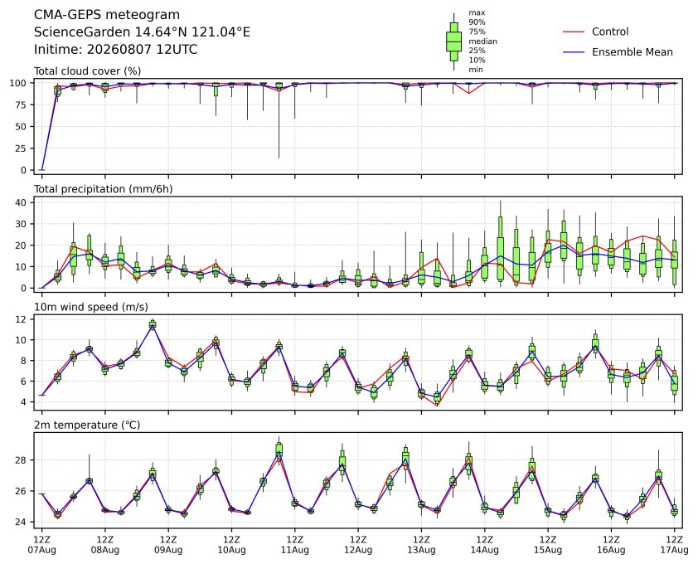Click the '12Z 13Aug' x-axis label
698x564 pixels.
pyautogui.click(x=421, y=545)
